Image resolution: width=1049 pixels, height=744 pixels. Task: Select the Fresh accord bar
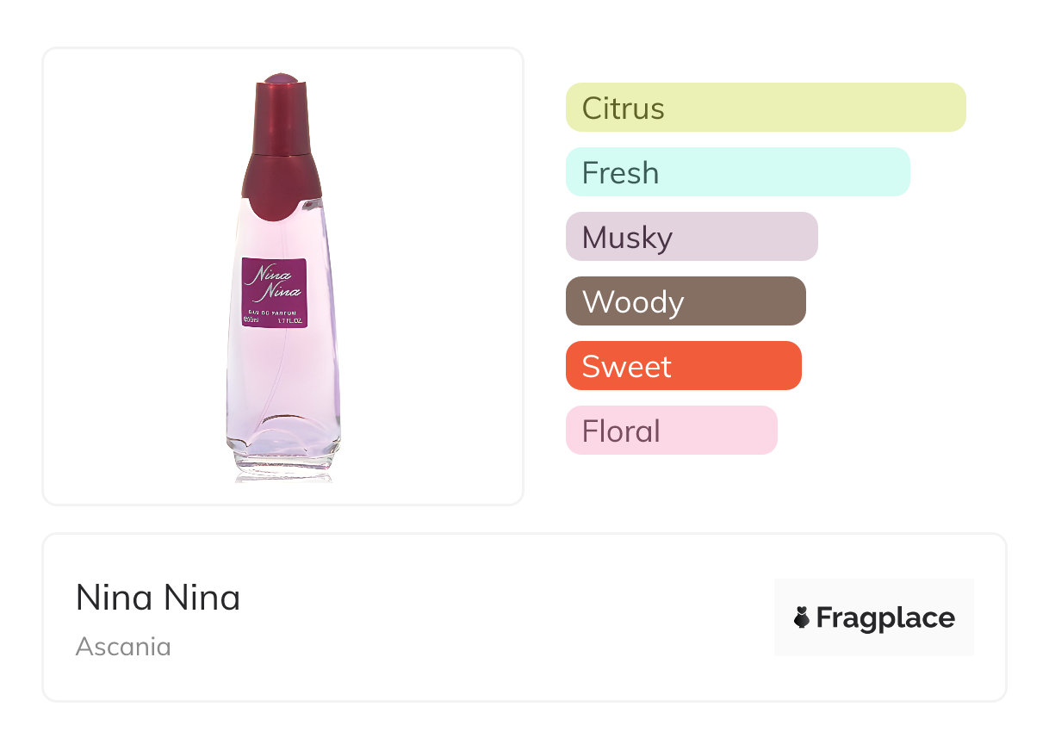pos(737,172)
